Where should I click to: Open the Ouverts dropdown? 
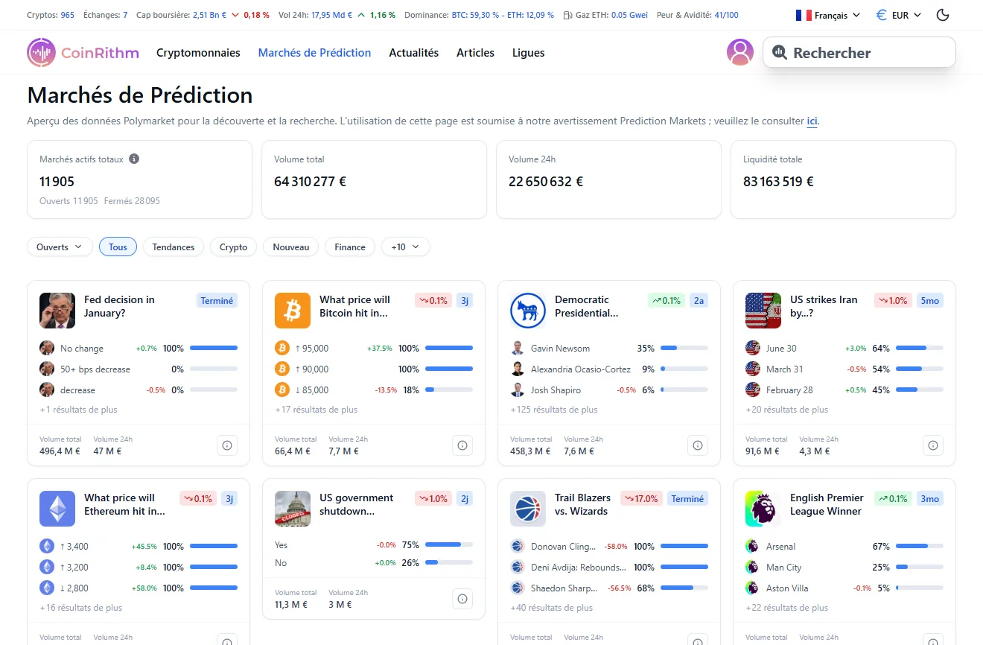tap(59, 247)
